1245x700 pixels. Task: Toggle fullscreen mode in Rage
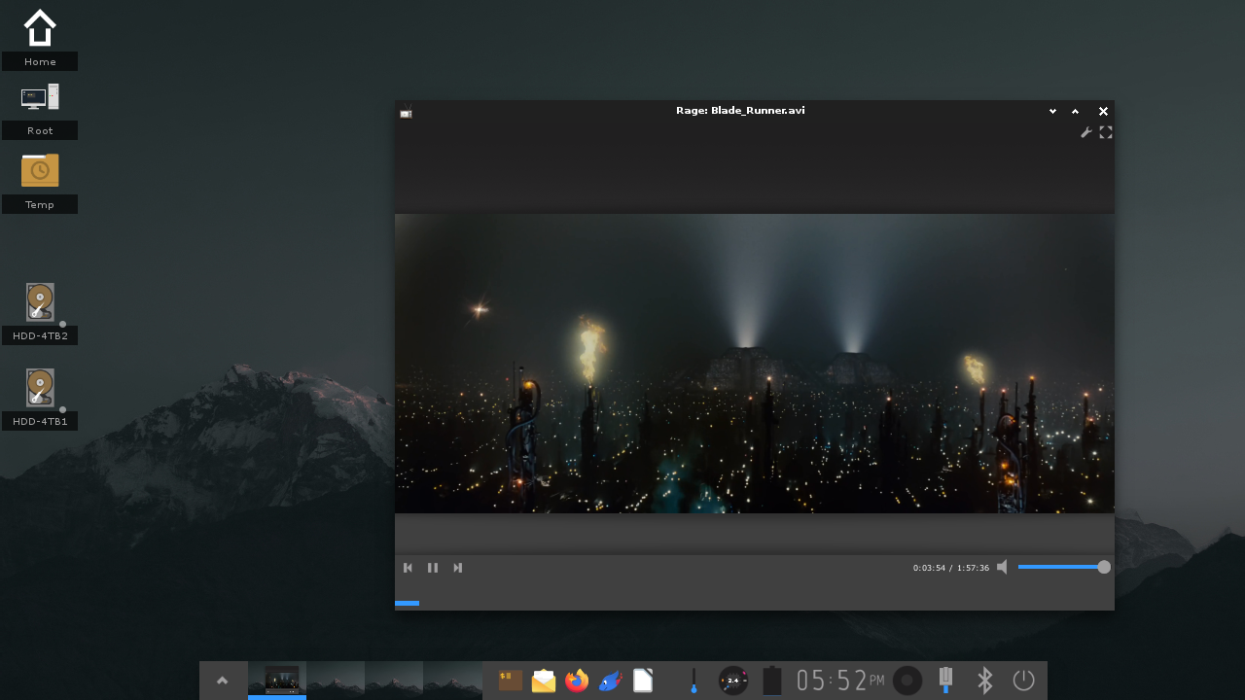click(x=1106, y=132)
